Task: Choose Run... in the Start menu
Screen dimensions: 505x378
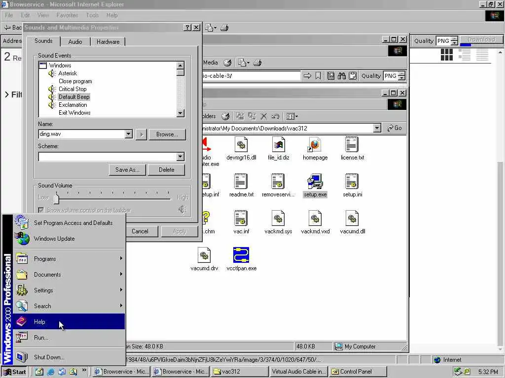Action: coord(69,338)
